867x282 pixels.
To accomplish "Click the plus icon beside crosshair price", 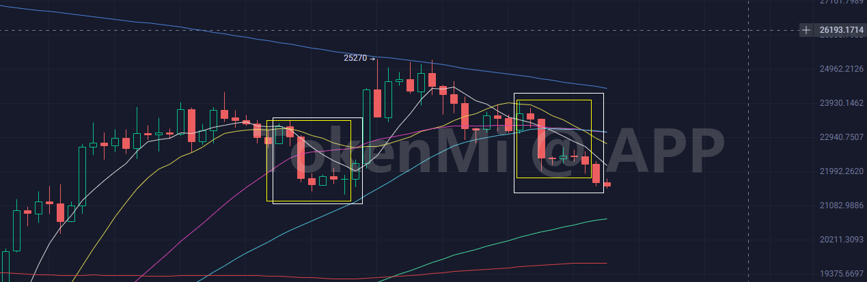I will [x=807, y=30].
